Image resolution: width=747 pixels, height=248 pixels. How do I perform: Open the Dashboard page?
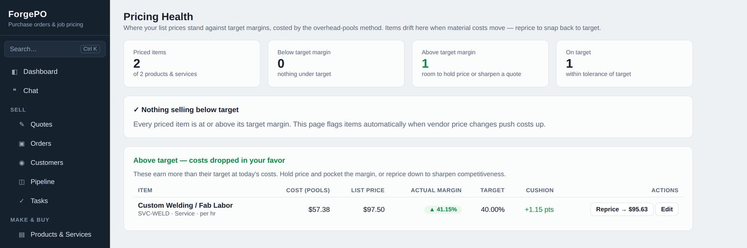coord(55,72)
